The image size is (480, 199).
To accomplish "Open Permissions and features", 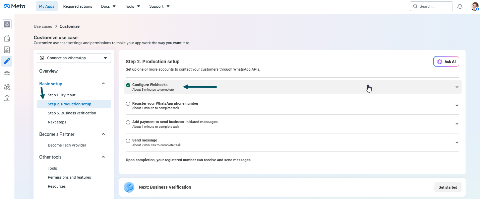I will point(69,177).
